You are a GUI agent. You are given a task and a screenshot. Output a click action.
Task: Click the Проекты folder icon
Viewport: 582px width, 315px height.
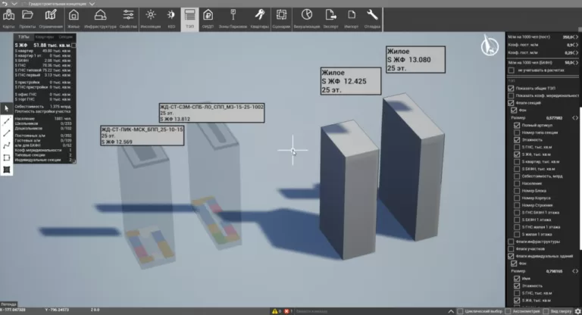click(28, 17)
